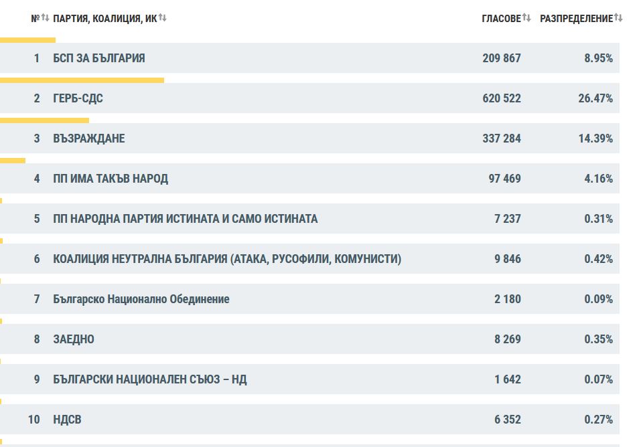Click the ГЛАСОВЕ column header text

coord(500,19)
